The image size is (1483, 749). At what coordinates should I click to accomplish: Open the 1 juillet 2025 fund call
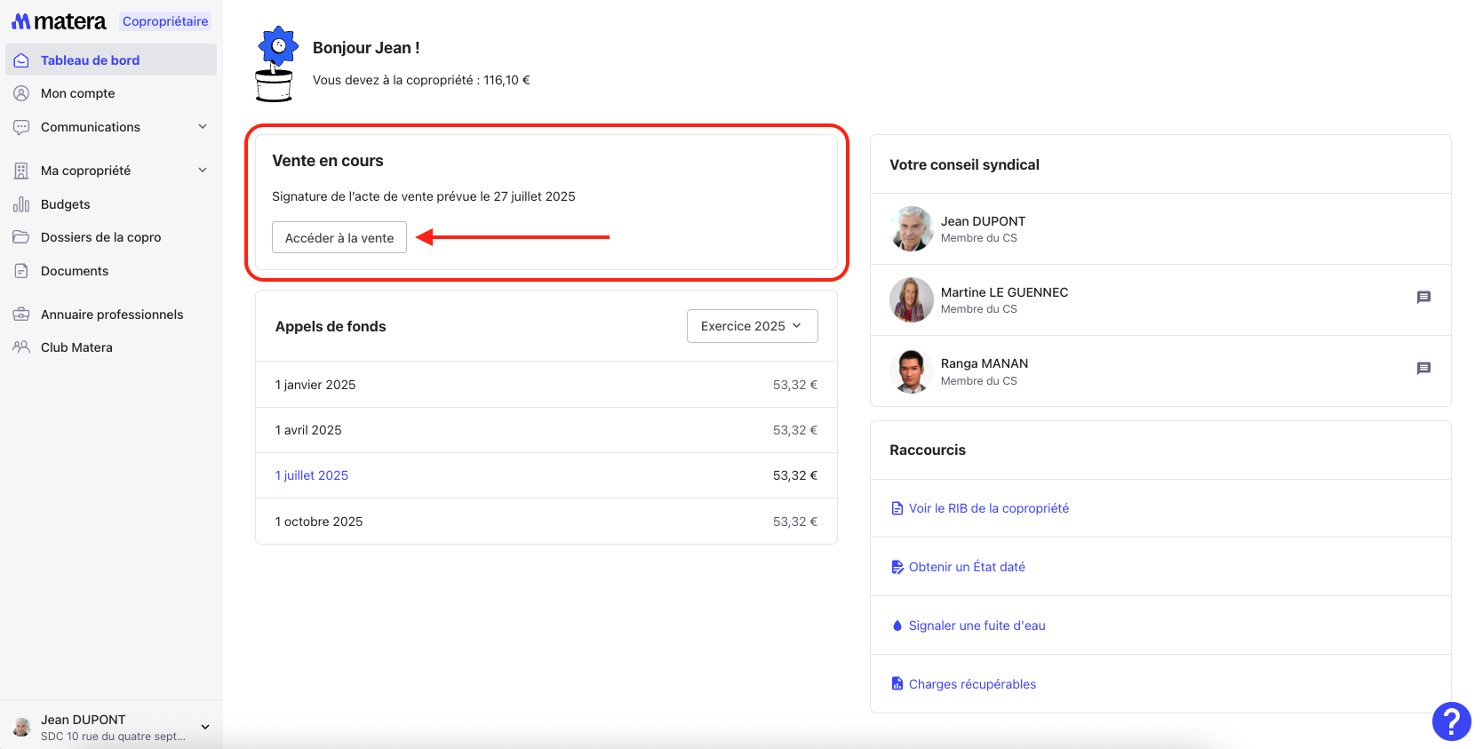click(312, 475)
